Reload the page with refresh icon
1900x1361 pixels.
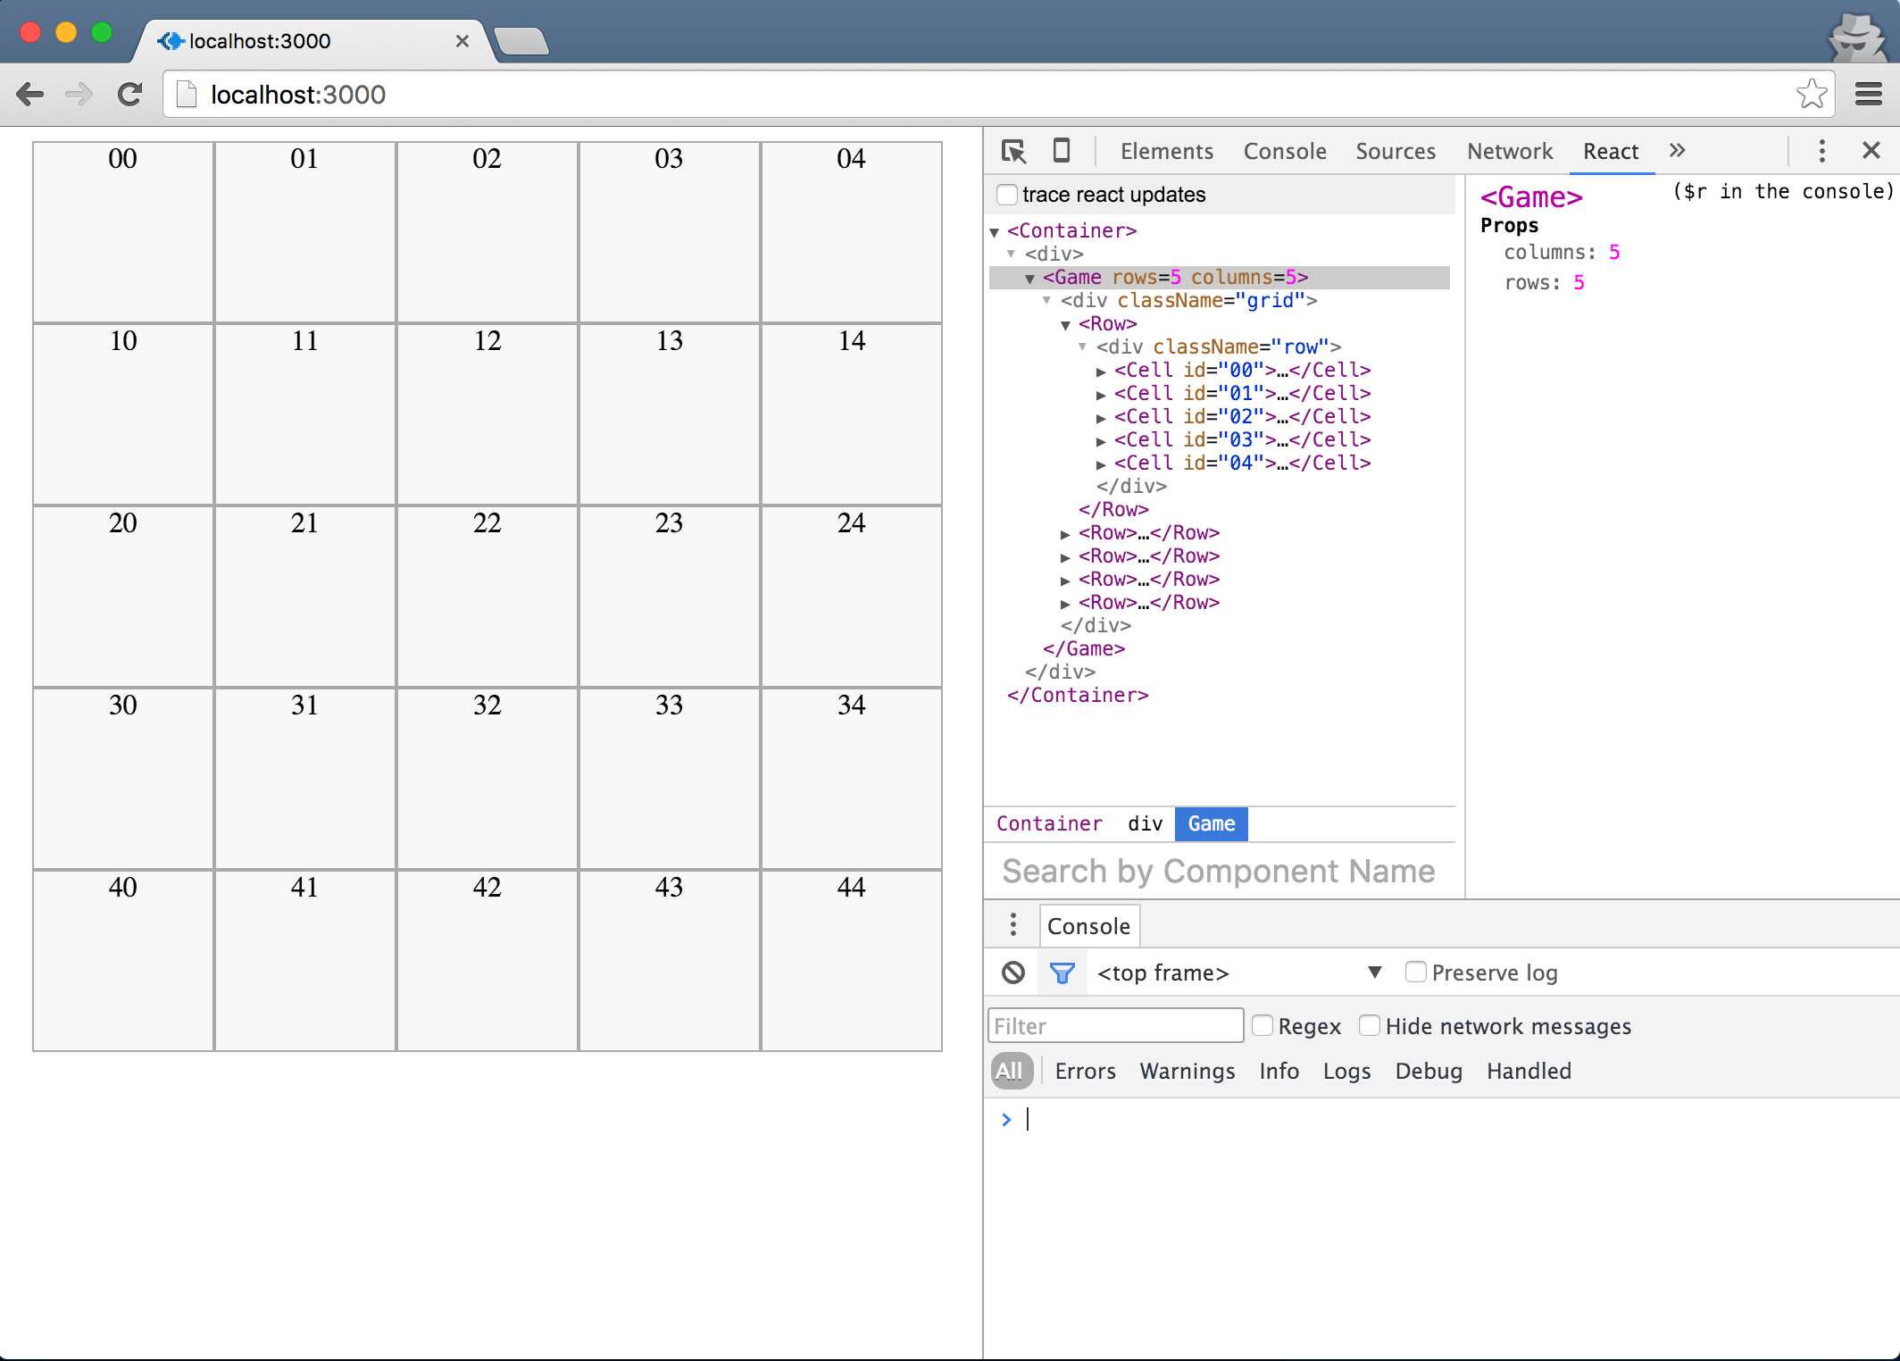click(x=130, y=95)
